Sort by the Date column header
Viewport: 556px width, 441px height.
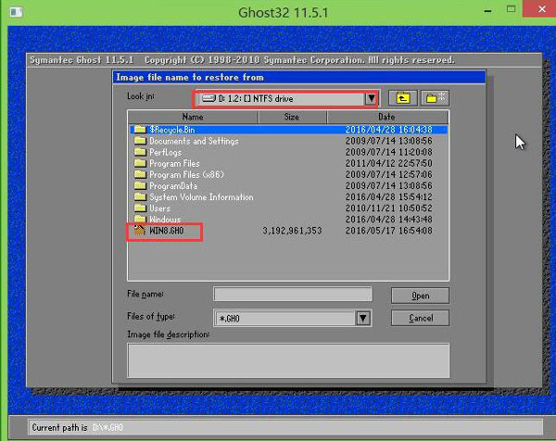point(386,117)
